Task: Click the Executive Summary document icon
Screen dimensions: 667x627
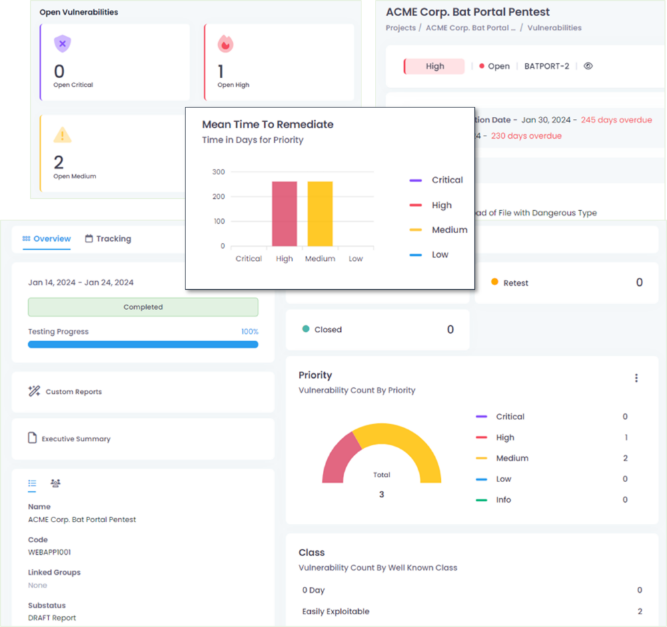Action: pos(32,438)
